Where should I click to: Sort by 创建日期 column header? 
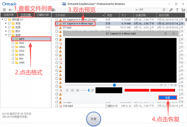click(x=145, y=15)
